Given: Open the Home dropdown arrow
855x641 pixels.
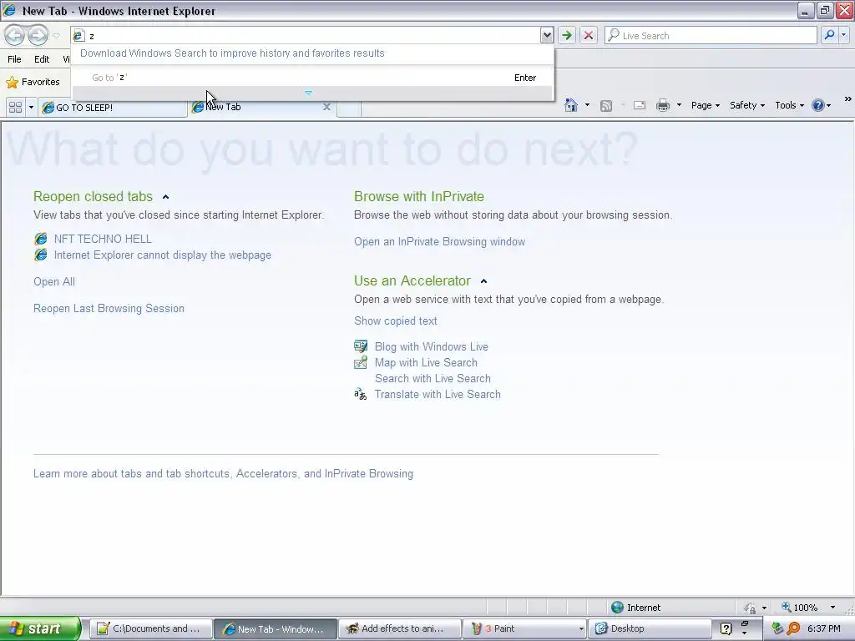Looking at the screenshot, I should click(x=587, y=105).
